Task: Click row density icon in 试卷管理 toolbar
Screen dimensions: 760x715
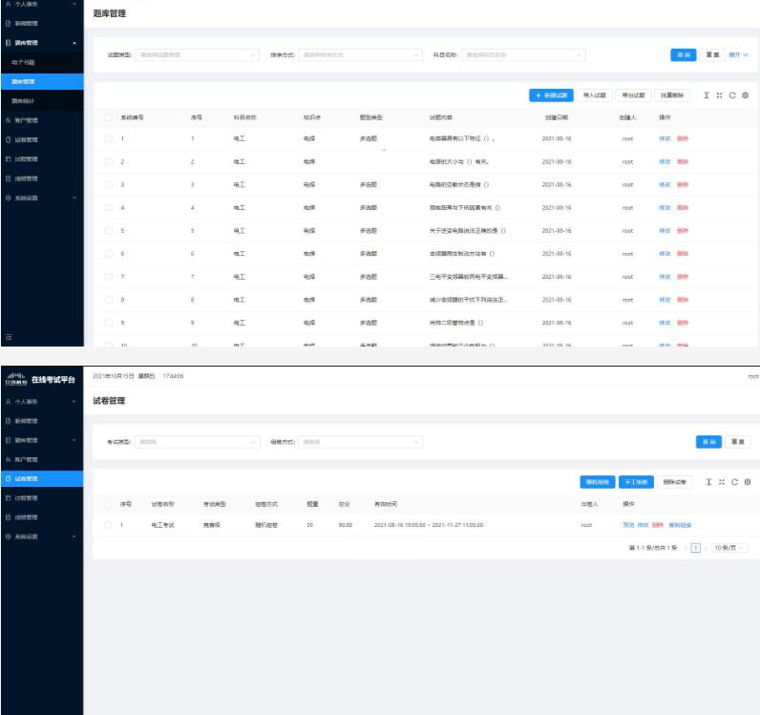Action: click(707, 482)
